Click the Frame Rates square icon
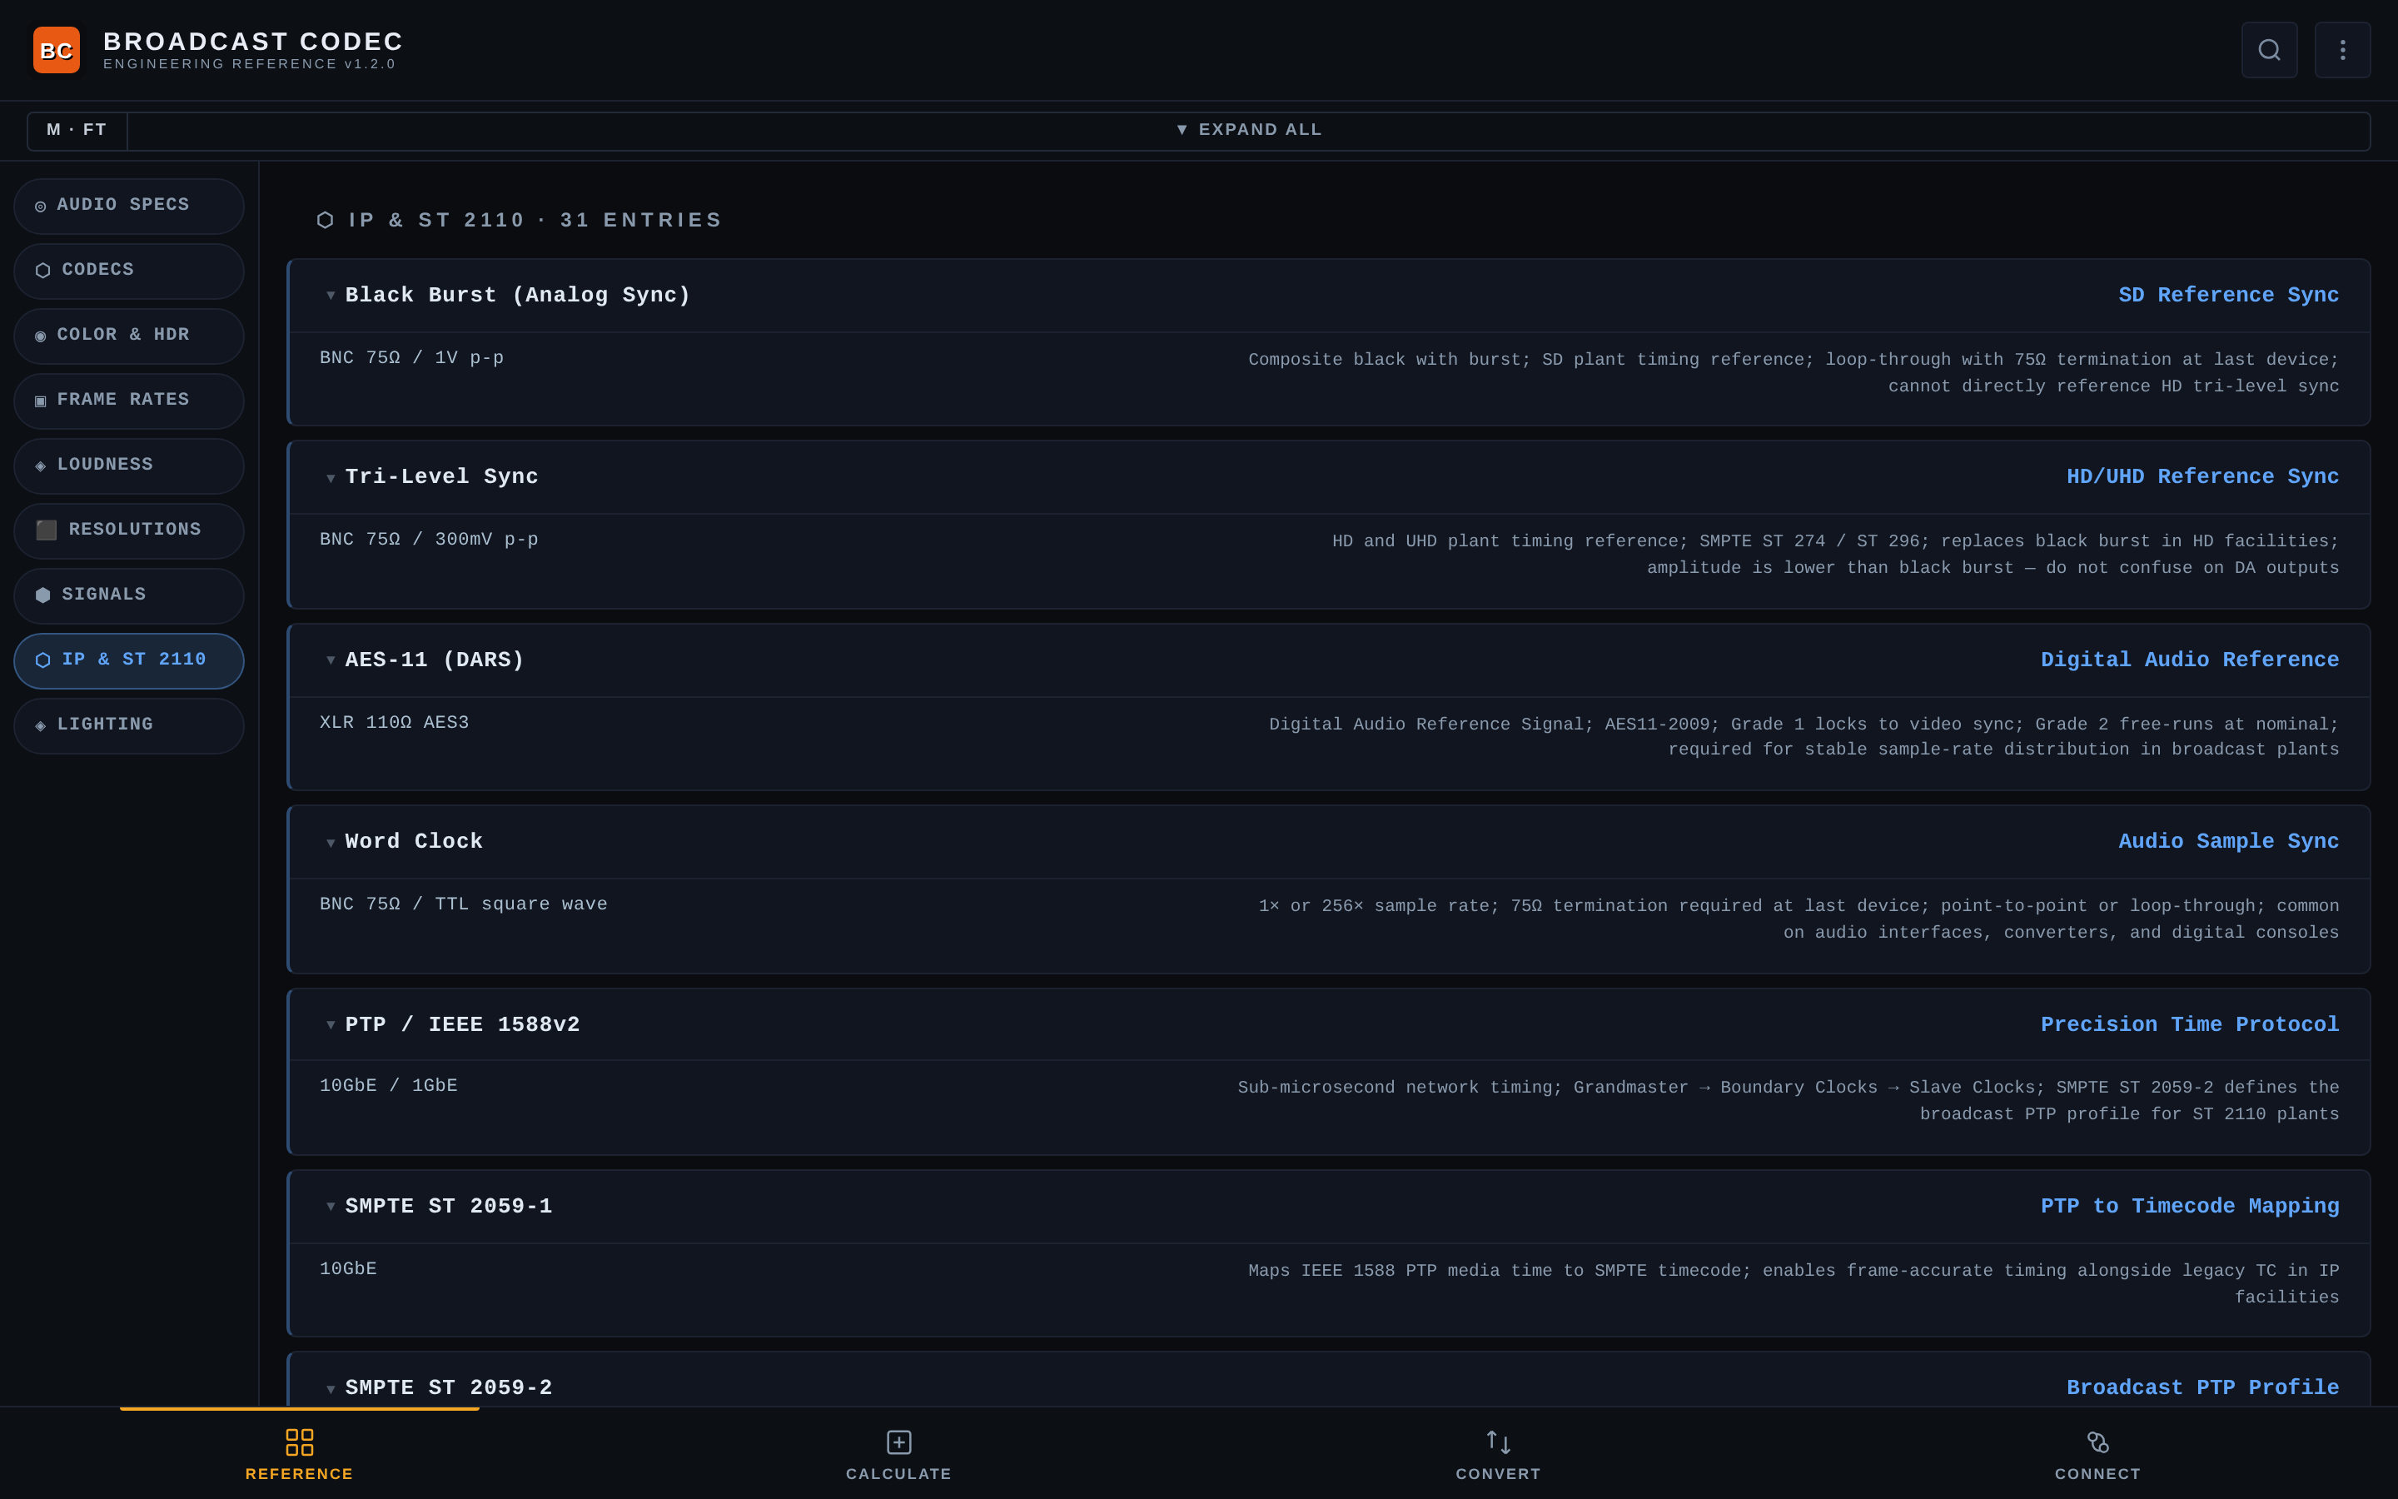 41,401
